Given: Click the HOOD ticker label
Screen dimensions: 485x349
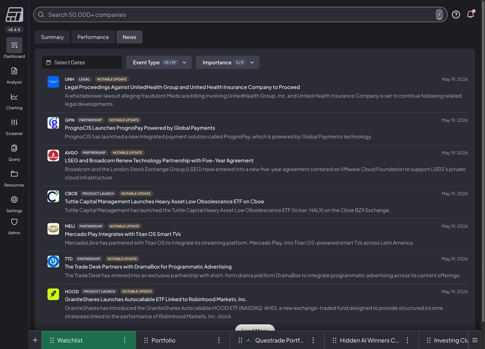Looking at the screenshot, I should pos(72,292).
